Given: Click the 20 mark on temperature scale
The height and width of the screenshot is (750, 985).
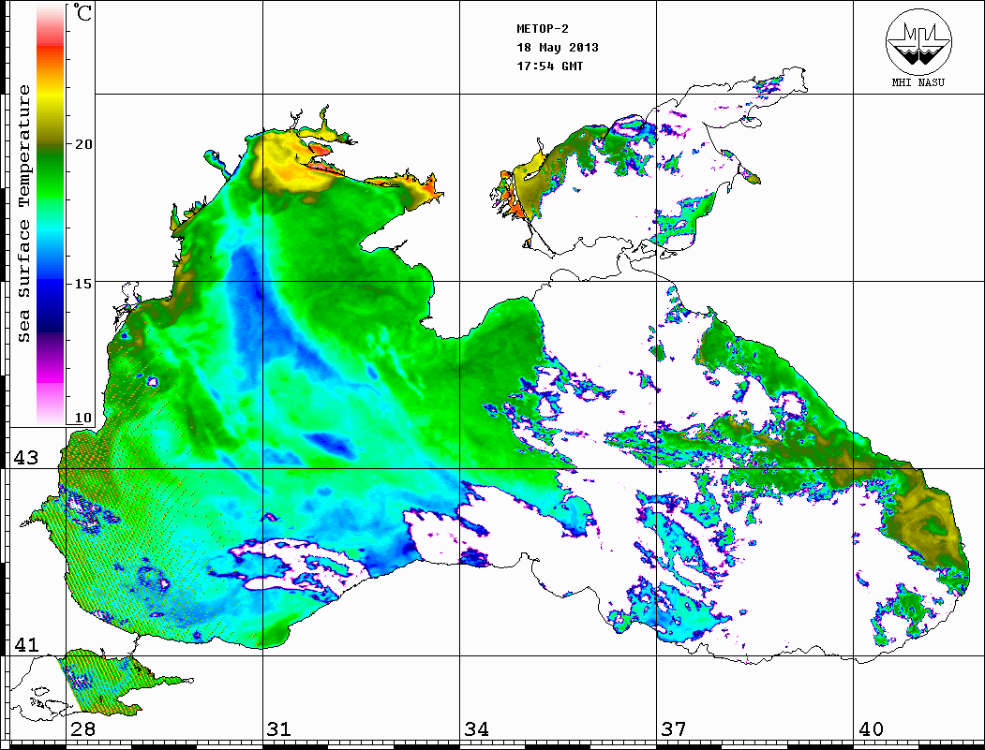Looking at the screenshot, I should pyautogui.click(x=83, y=144).
